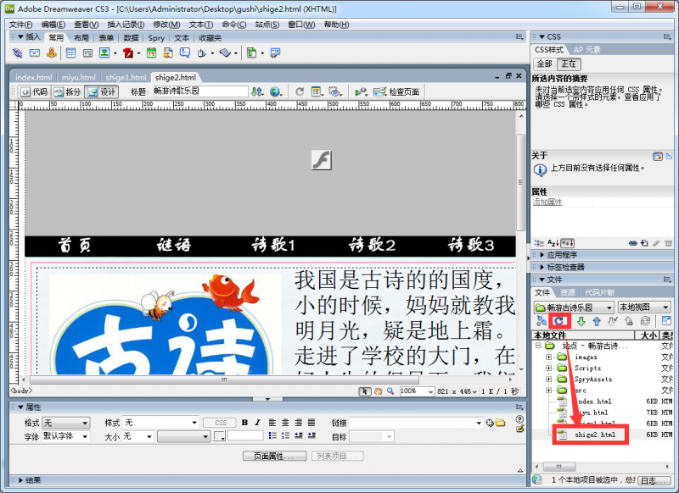Image resolution: width=679 pixels, height=493 pixels.
Task: Expand the images folder in file tree
Action: (x=548, y=357)
